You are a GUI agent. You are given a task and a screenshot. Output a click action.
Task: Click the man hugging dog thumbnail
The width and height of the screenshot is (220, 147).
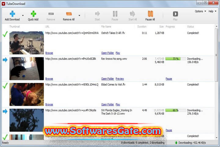(27, 94)
